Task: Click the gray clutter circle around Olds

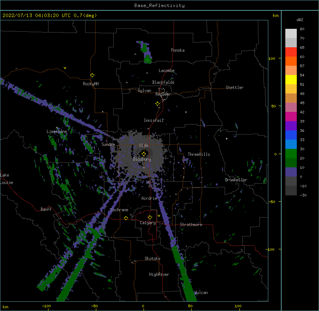Action: click(140, 154)
